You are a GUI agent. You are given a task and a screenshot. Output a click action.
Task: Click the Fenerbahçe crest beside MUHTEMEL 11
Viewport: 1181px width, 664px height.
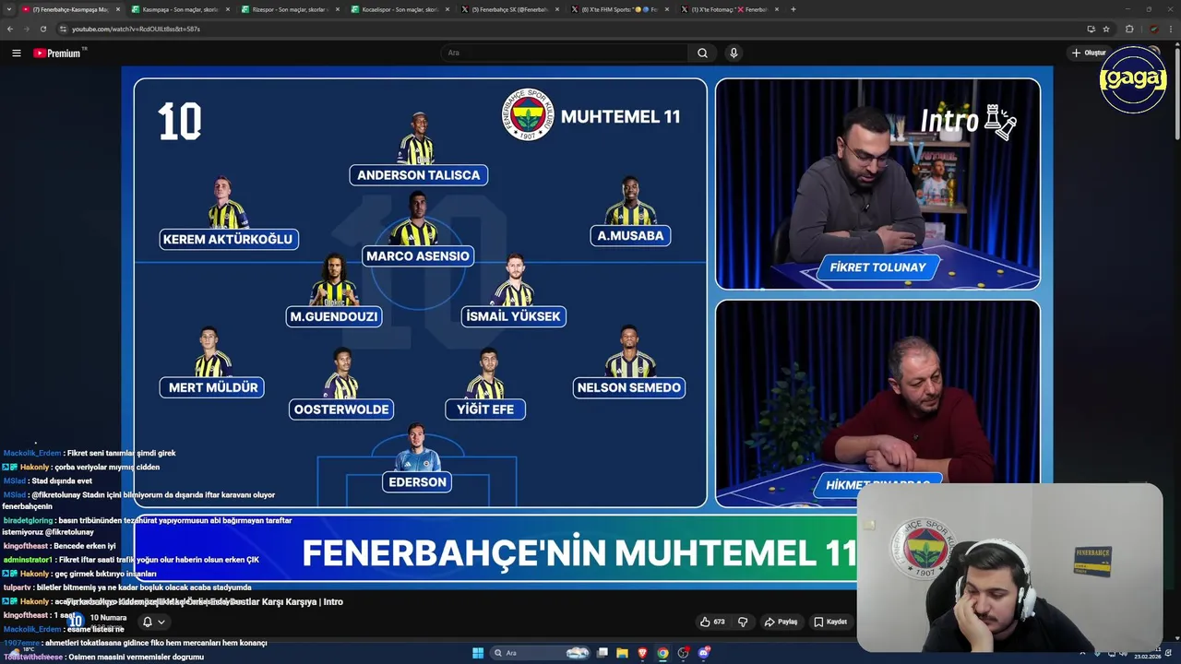pos(528,114)
